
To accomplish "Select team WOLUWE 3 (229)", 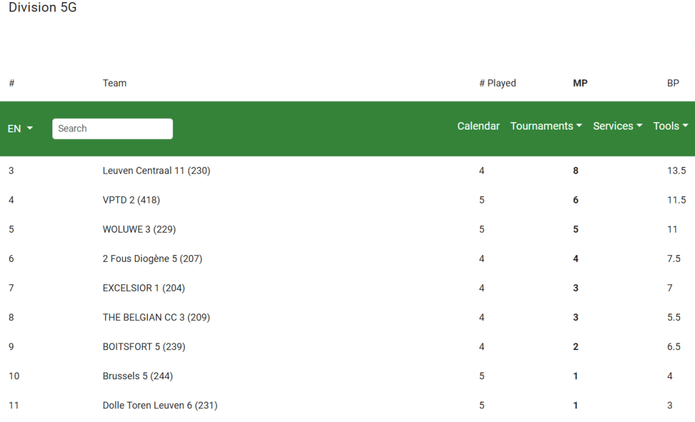I will pyautogui.click(x=139, y=229).
